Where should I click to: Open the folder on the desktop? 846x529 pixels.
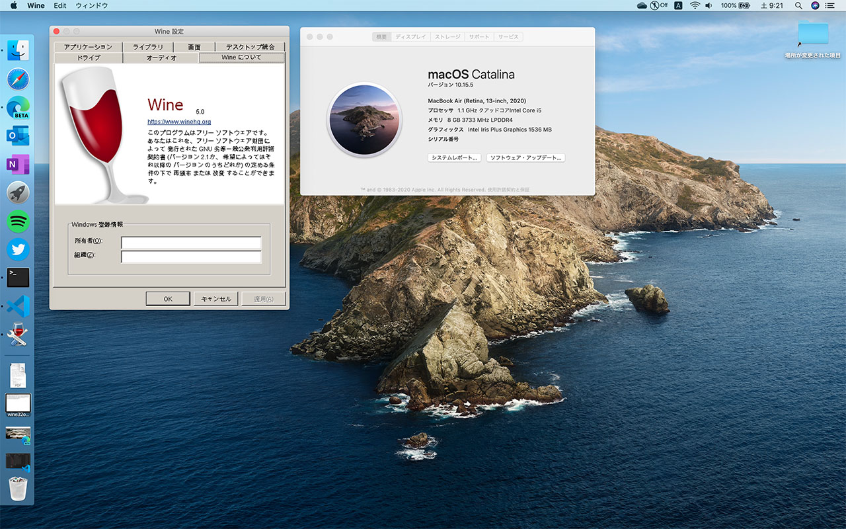812,36
